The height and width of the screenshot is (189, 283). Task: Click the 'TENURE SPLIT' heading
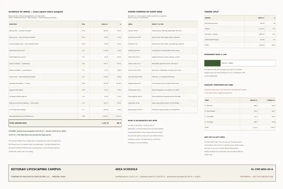(212, 12)
